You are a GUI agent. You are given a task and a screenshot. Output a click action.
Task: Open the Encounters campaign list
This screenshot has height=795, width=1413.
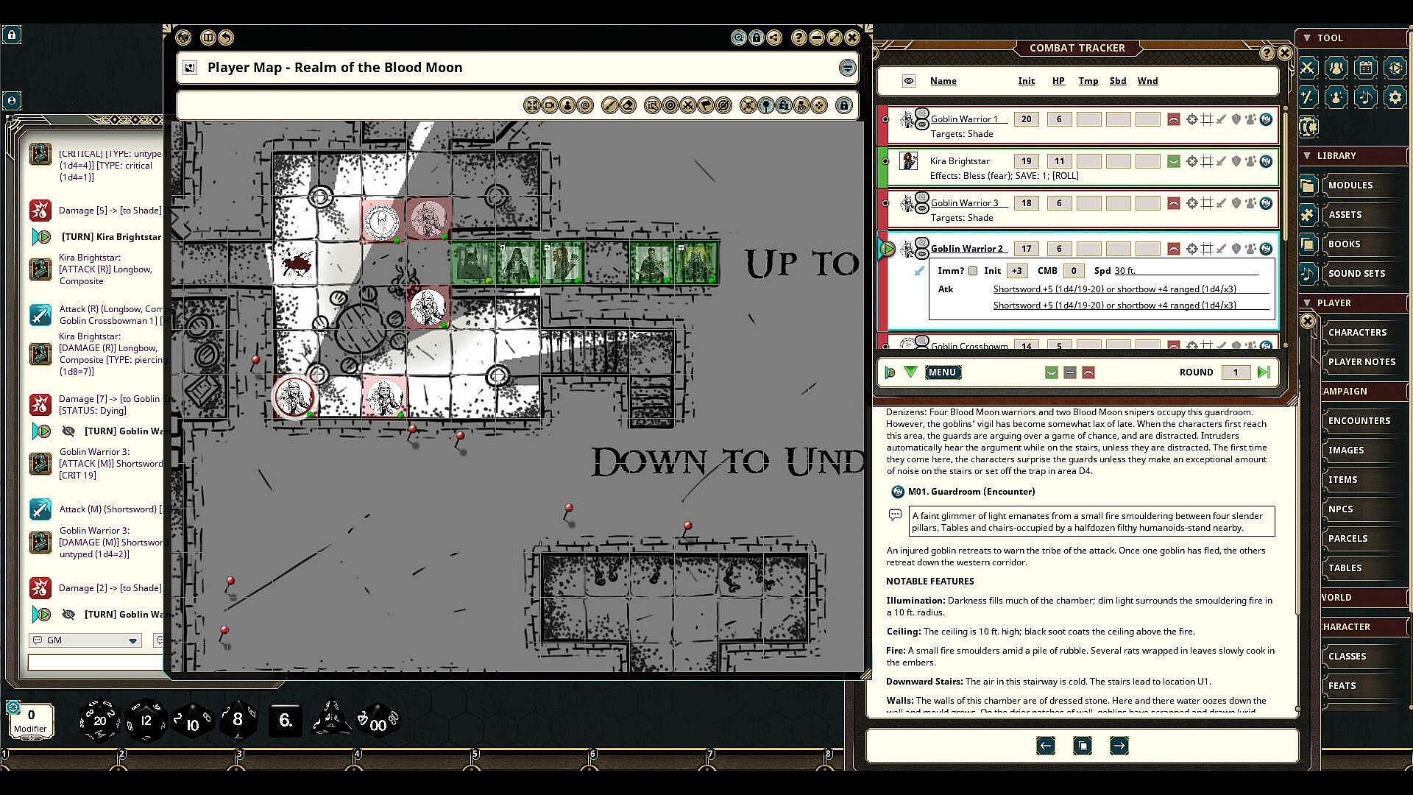(1359, 420)
